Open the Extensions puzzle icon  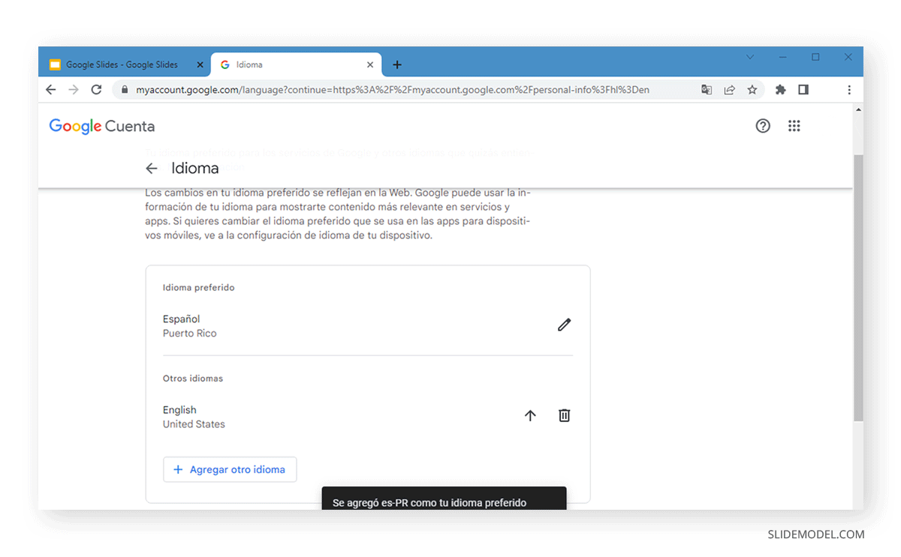pyautogui.click(x=779, y=89)
